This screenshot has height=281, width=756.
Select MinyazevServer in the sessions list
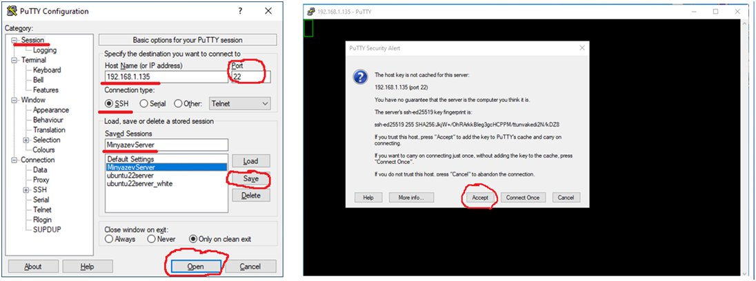(166, 167)
